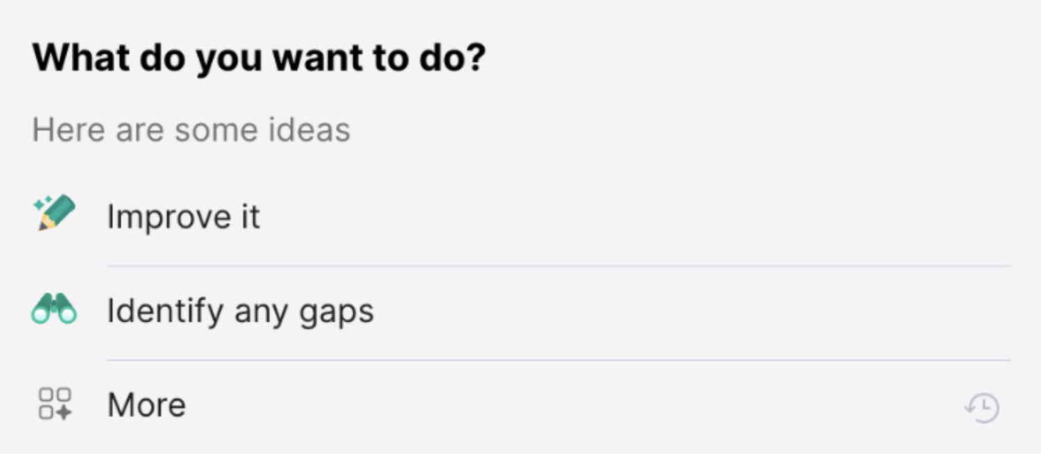Choose the "Identify any gaps" option
This screenshot has height=454, width=1041.
coord(240,311)
